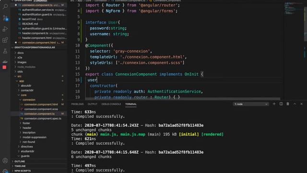This screenshot has height=173, width=307.
Task: Switch to the Output tab
Action: click(x=93, y=104)
